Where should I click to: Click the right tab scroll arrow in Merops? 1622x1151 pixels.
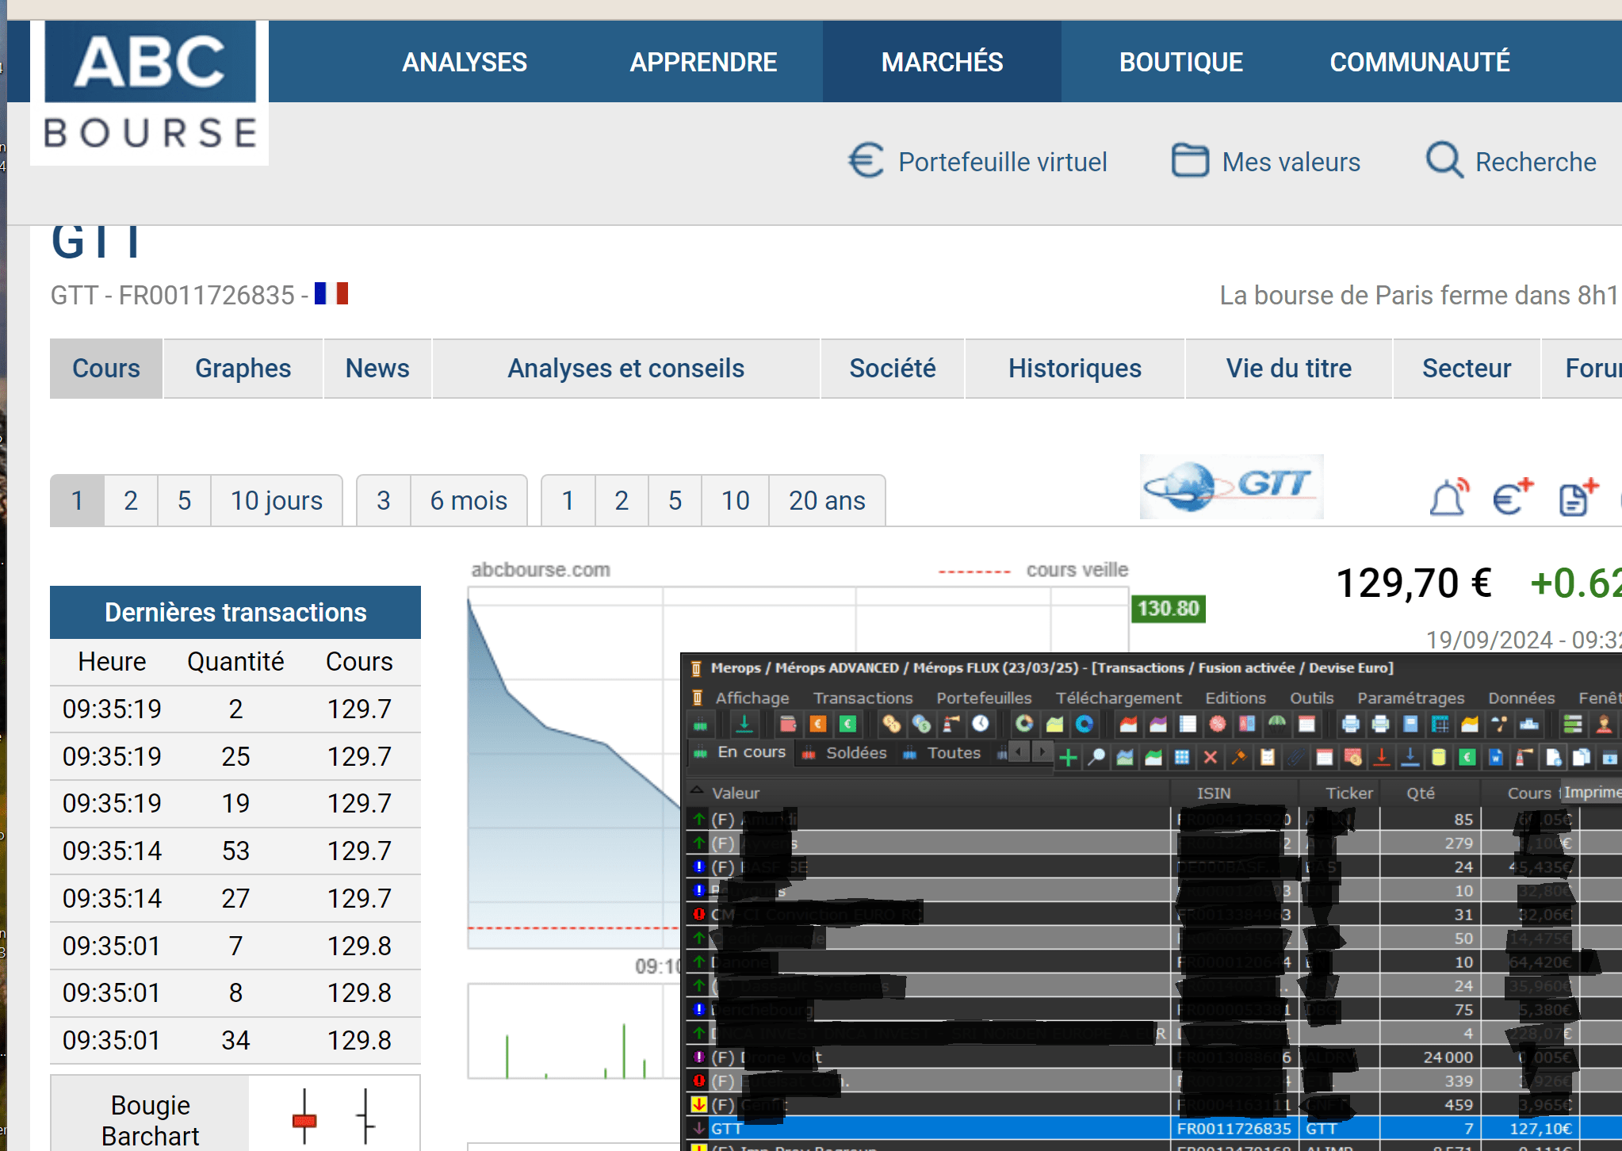coord(1042,751)
